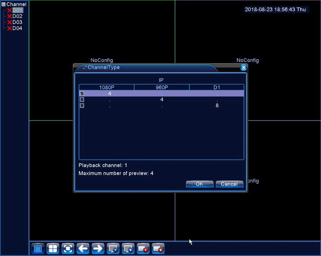Click the date and time display
The width and height of the screenshot is (321, 256).
coord(275,9)
